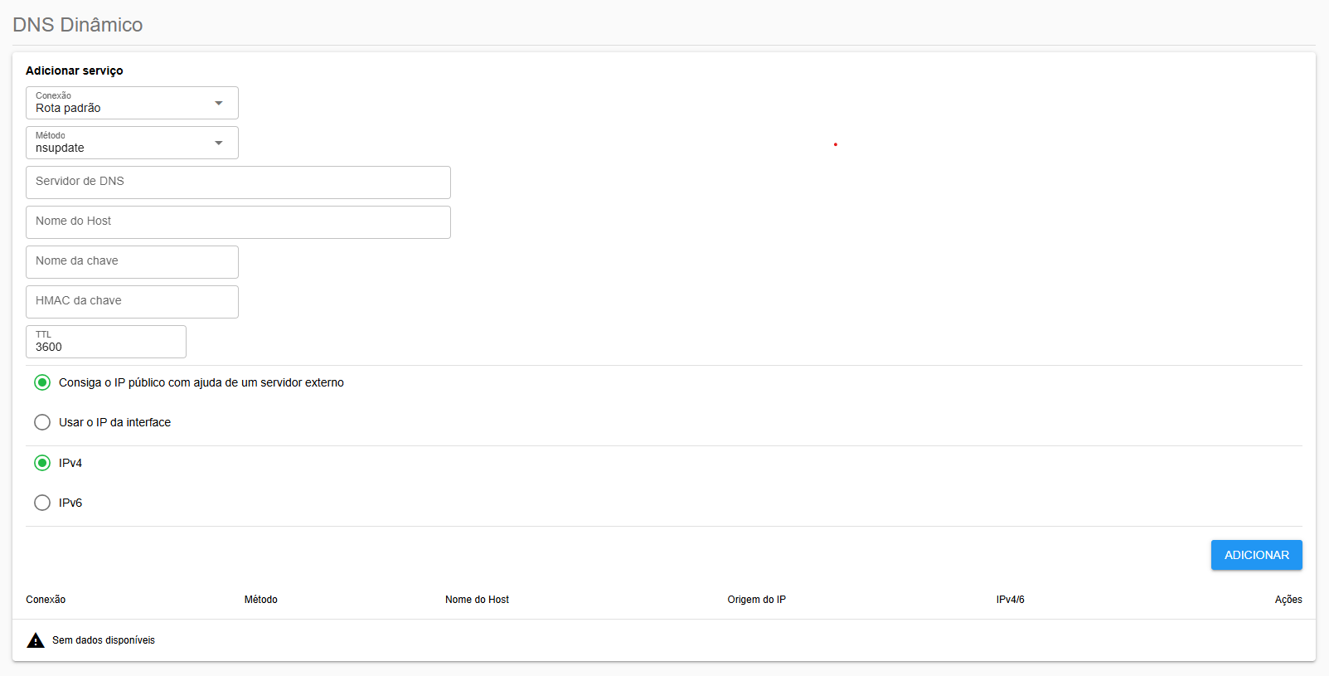This screenshot has width=1329, height=676.
Task: Click the DNS Dinâmico page title
Action: pos(78,25)
